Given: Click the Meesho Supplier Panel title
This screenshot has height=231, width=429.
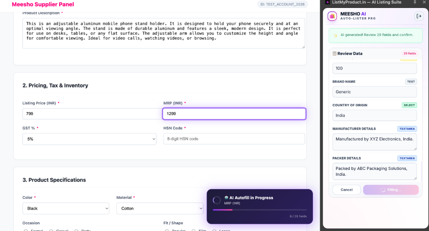Looking at the screenshot, I should [43, 4].
